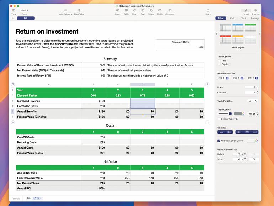Open the header columns count dropdown
The width and height of the screenshot is (274, 206).
point(223,78)
